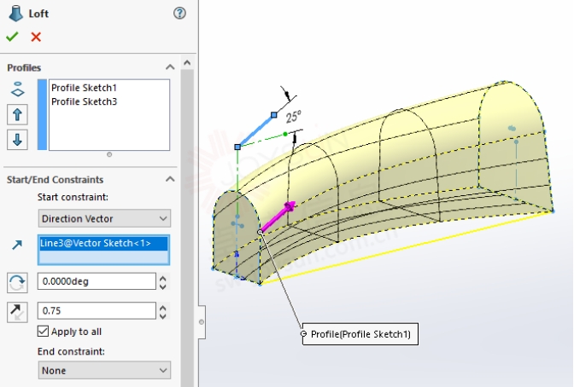574x387 pixels.
Task: Select Line3@Vector Sketch<1> in direction box
Action: click(x=103, y=243)
